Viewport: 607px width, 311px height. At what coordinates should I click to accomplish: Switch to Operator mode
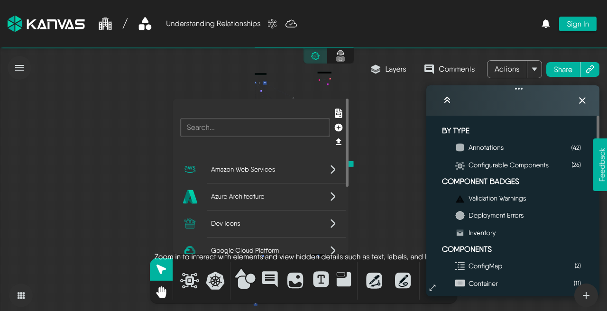[x=340, y=56]
